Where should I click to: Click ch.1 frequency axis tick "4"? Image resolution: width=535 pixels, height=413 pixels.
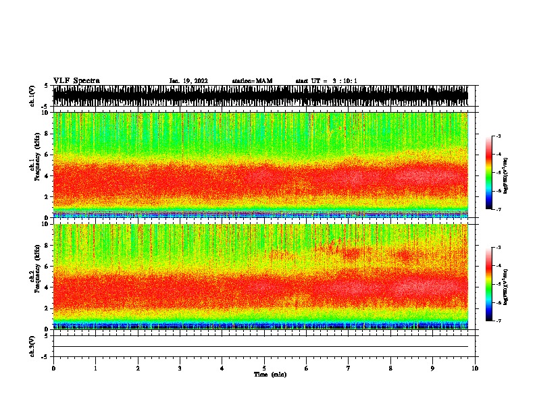coord(47,176)
